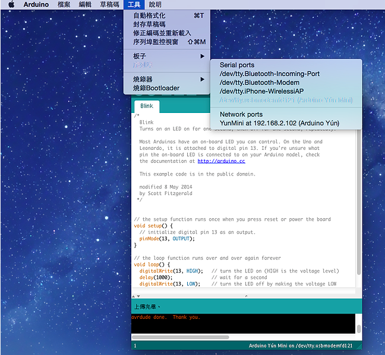Select 修正編碼並重新載入
Screen dimensions: 385x355
tap(167, 33)
